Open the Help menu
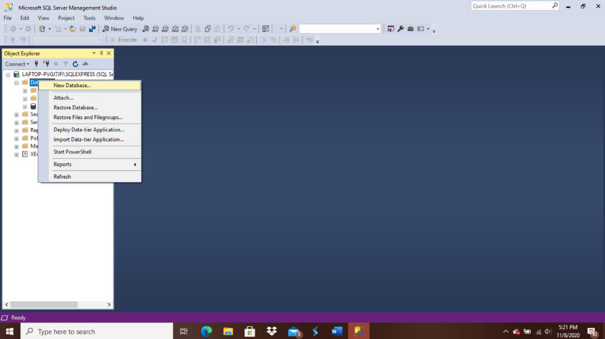This screenshot has width=605, height=339. click(x=138, y=18)
